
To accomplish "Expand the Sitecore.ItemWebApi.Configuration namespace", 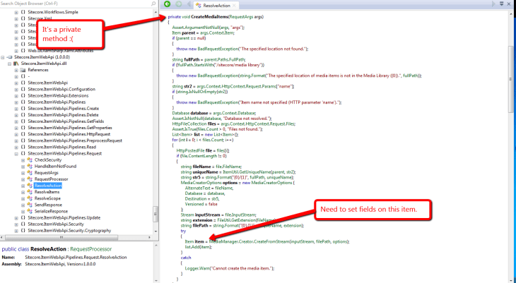I will pos(16,90).
